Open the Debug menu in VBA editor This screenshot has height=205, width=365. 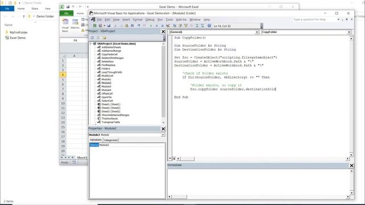click(x=150, y=19)
